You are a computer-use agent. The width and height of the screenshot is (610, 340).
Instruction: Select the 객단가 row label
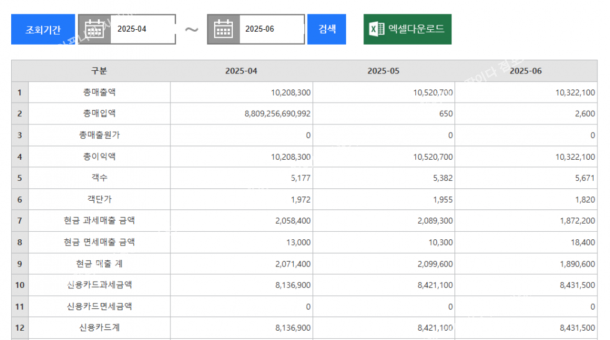99,200
